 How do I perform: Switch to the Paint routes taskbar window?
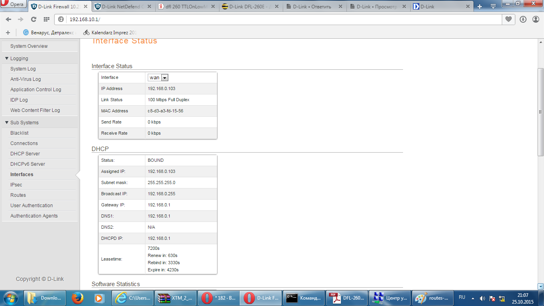click(433, 298)
